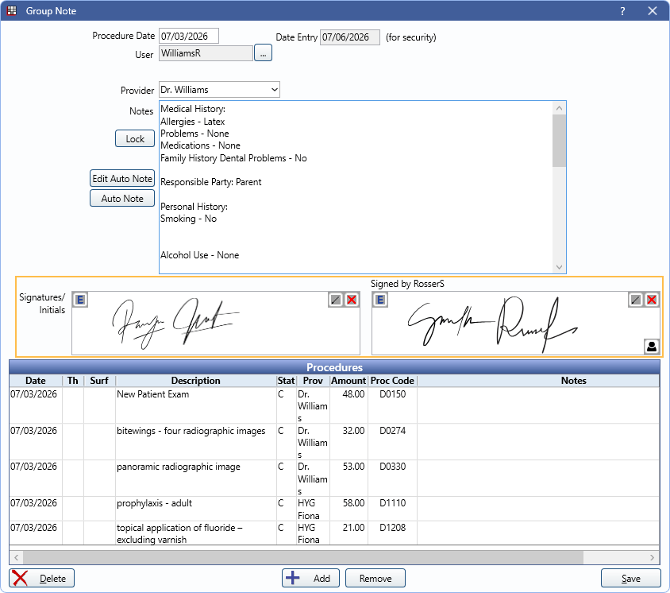670x593 pixels.
Task: Click the E icon in RosserS signature box
Action: (x=380, y=300)
